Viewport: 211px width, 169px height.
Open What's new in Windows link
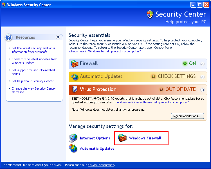(x=105, y=51)
